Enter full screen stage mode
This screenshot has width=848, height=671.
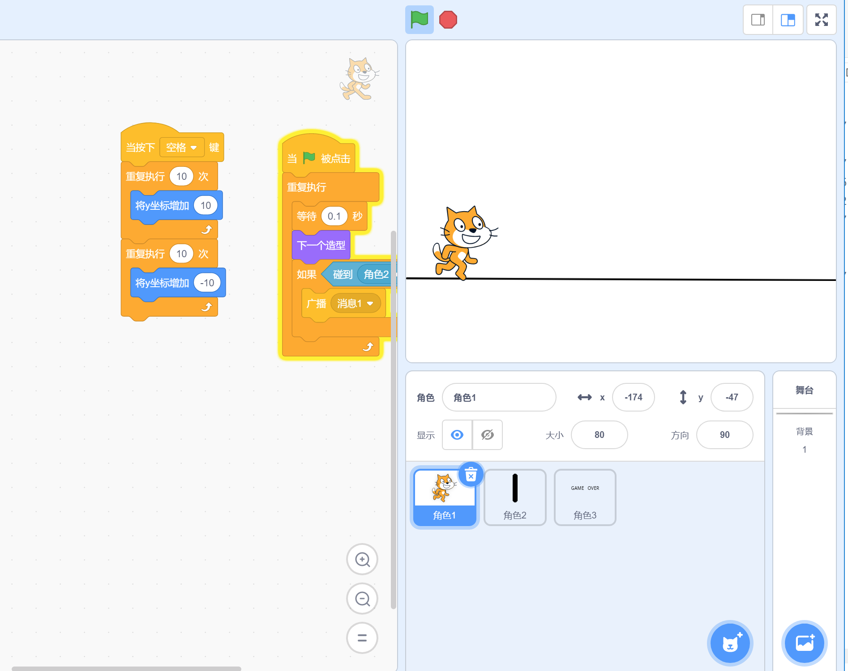tap(822, 20)
